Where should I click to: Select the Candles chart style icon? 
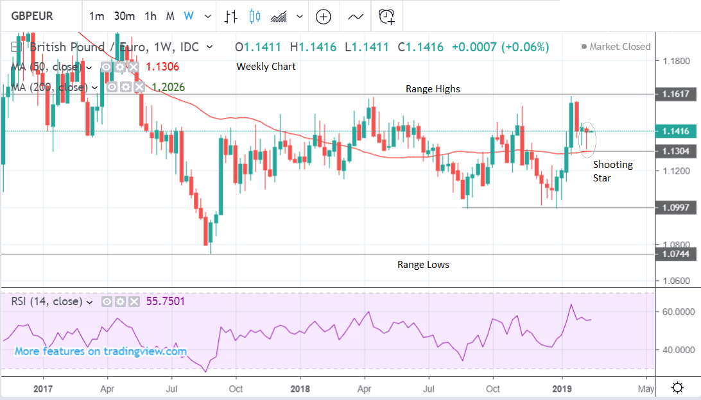click(x=255, y=17)
